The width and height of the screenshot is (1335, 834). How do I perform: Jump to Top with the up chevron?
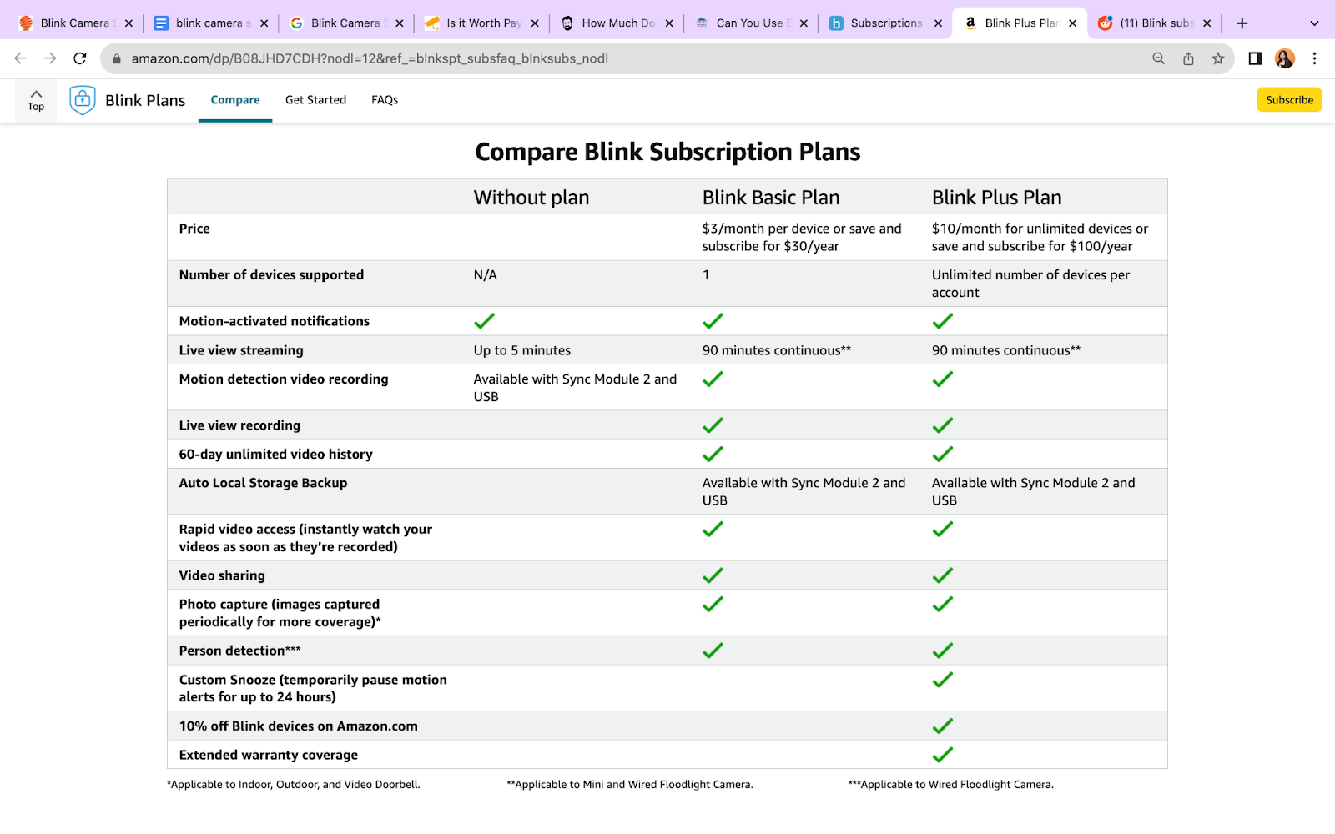(x=36, y=99)
